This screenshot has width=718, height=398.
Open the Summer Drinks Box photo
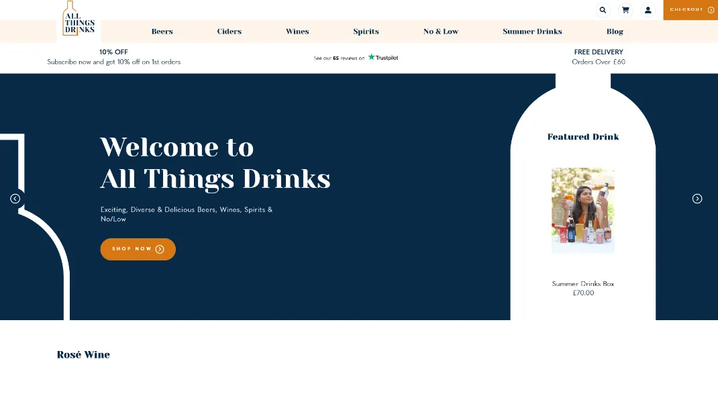click(582, 210)
